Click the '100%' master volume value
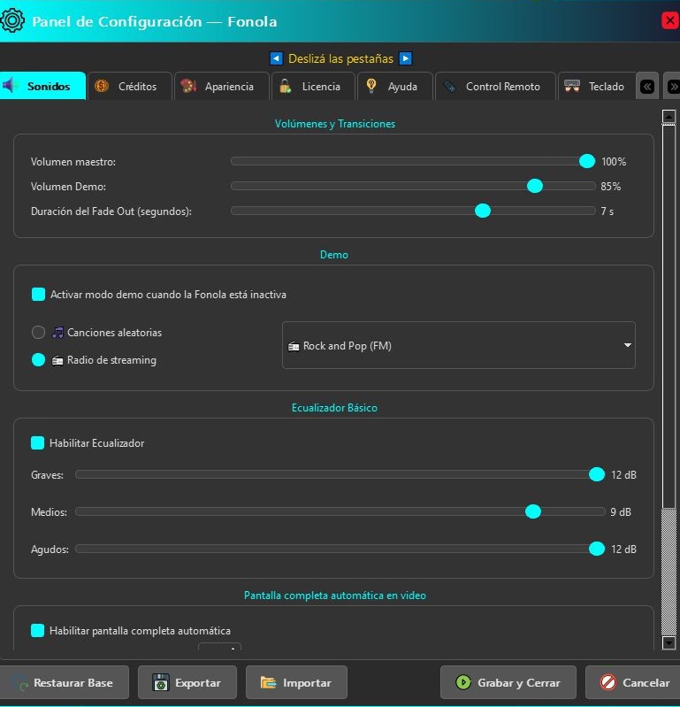This screenshot has height=707, width=680. tap(614, 161)
